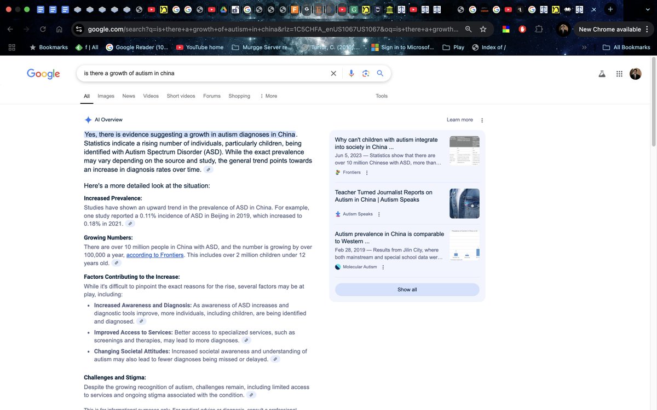Open the Frontiers article table thumbnail
The width and height of the screenshot is (657, 410).
click(464, 151)
